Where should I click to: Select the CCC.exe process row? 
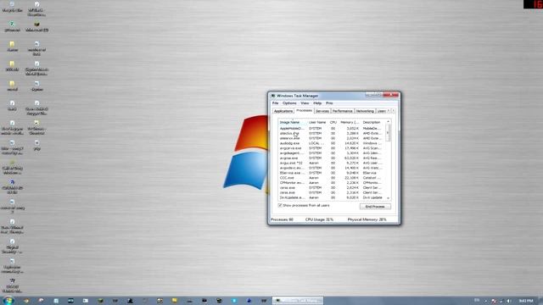tap(332, 178)
